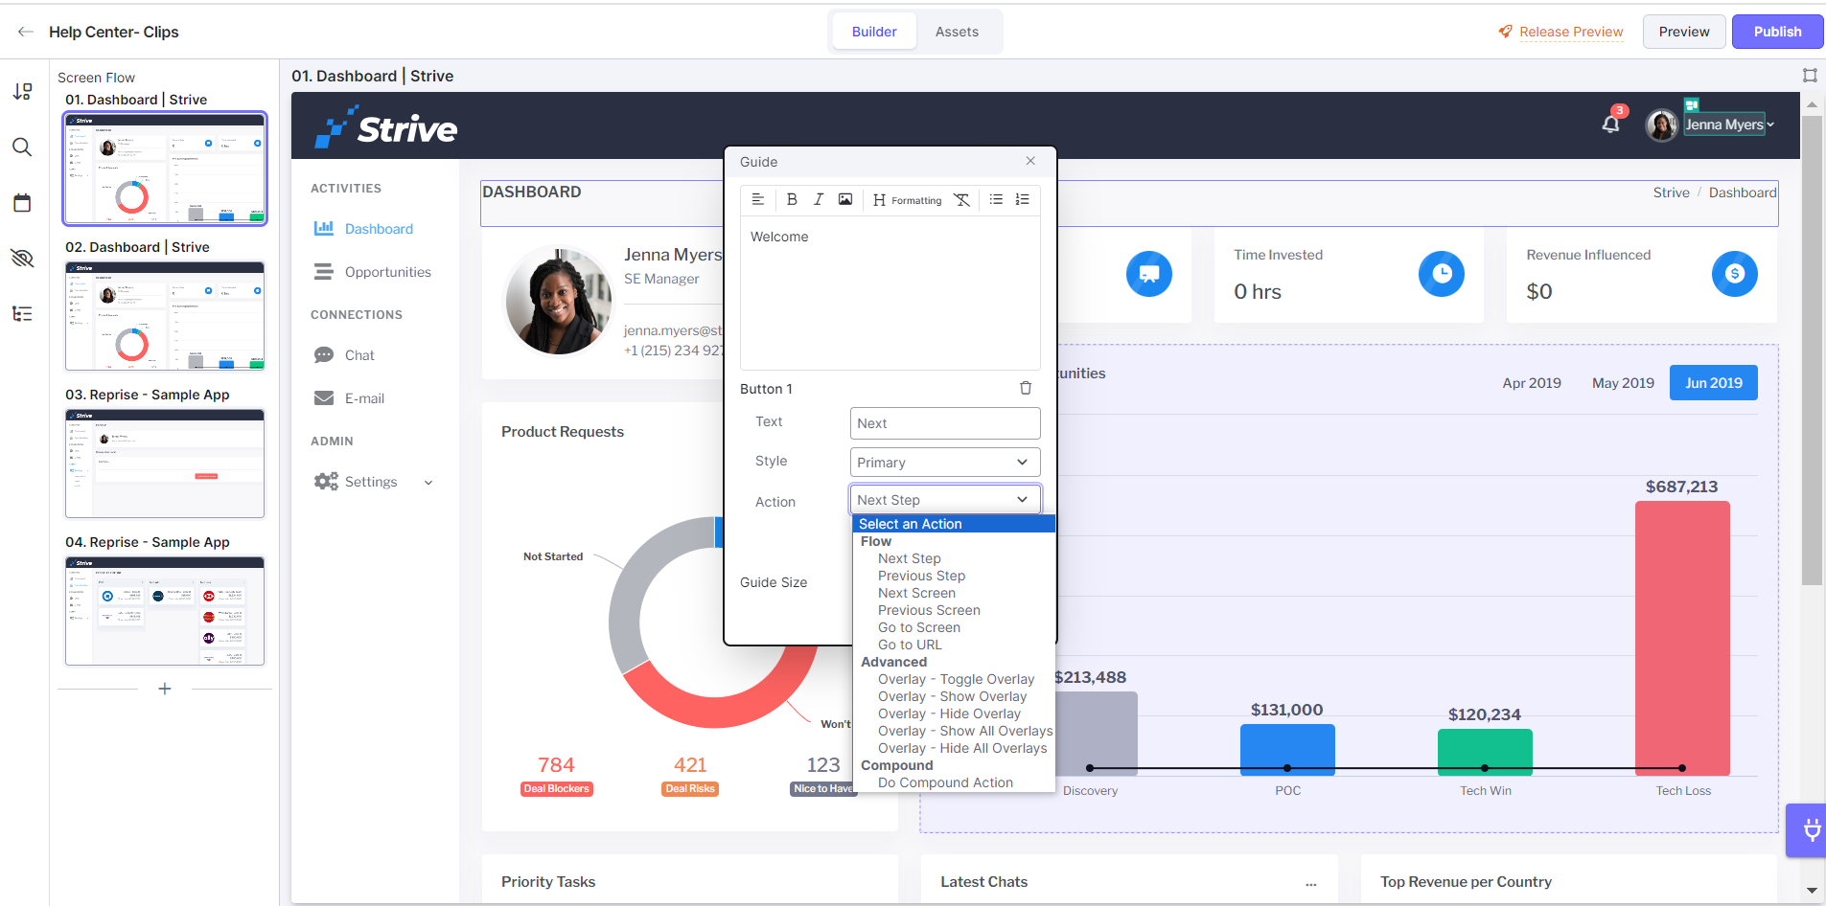The image size is (1826, 906).
Task: Open the Latest Chats more options
Action: coord(1311,883)
